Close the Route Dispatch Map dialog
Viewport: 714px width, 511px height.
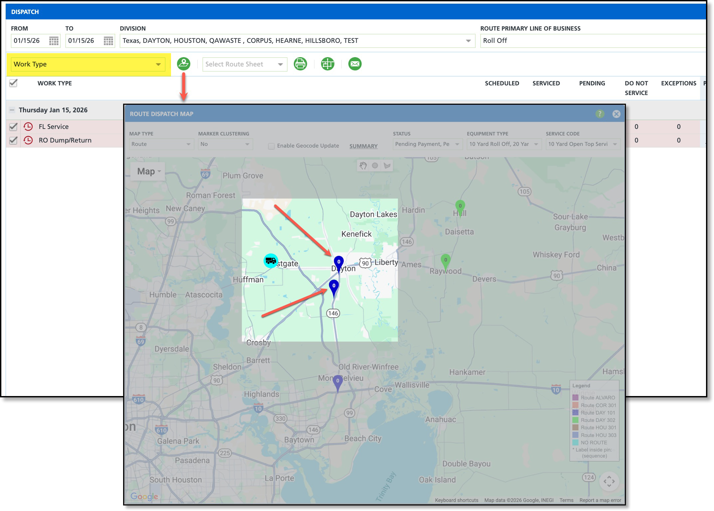tap(616, 114)
